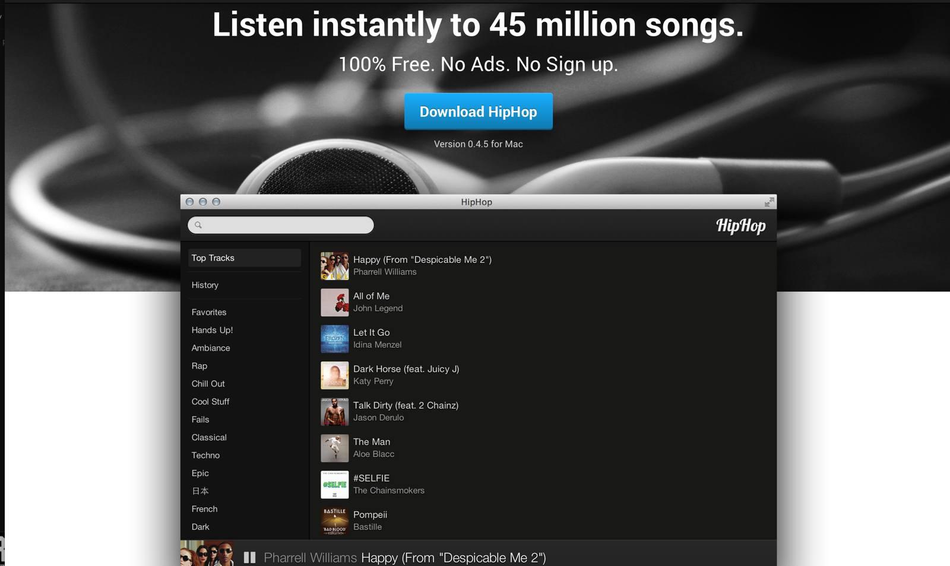Select the Dark playlist
Image resolution: width=950 pixels, height=566 pixels.
(200, 527)
